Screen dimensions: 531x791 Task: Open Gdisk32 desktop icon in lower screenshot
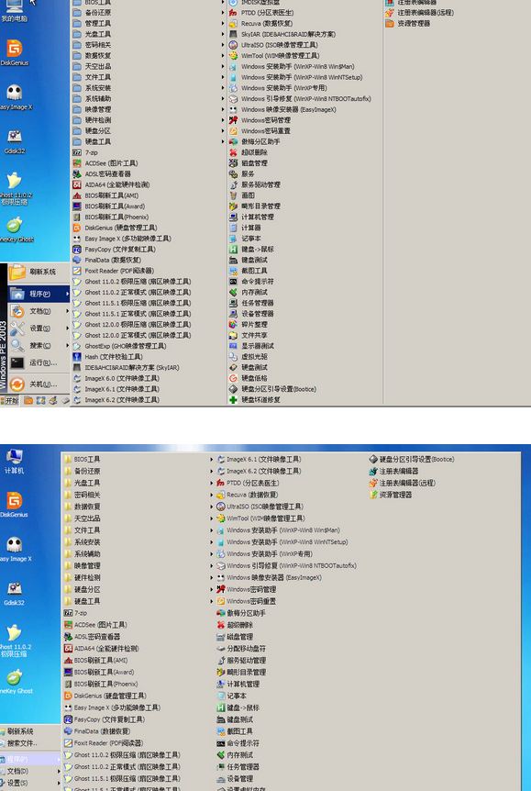click(x=14, y=592)
